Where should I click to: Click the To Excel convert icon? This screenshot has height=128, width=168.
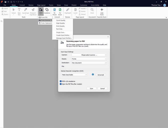tap(60, 10)
